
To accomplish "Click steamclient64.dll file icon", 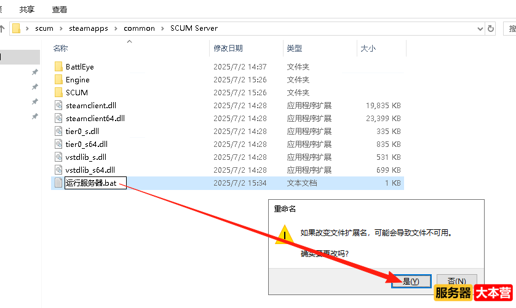I will click(58, 118).
